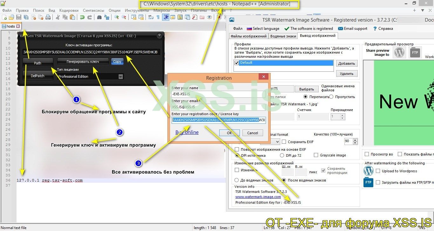Viewport: 434px width, 231px height.
Task: Open the www.watermark-image.com link
Action: (258, 197)
